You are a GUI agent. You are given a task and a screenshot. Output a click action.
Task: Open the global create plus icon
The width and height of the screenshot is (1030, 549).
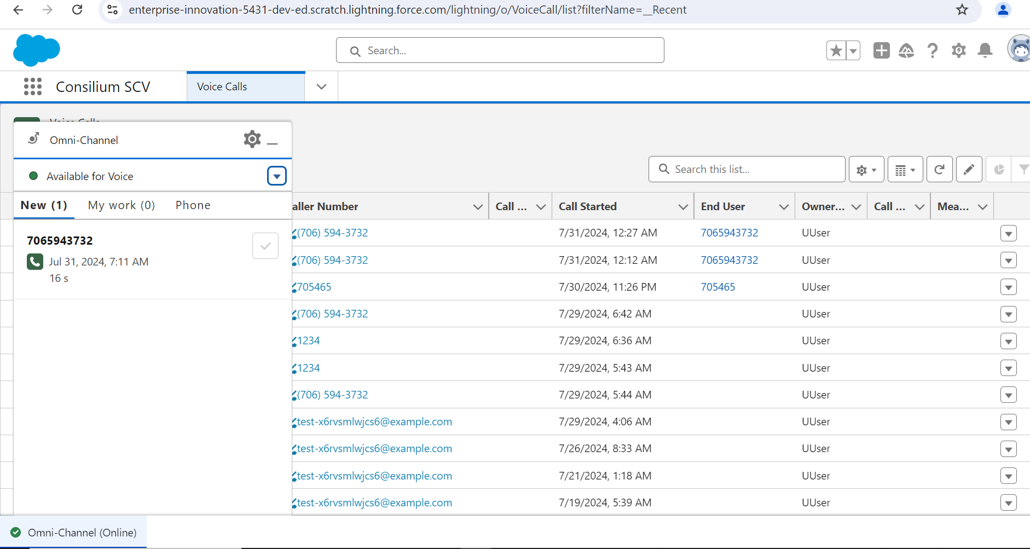tap(881, 50)
